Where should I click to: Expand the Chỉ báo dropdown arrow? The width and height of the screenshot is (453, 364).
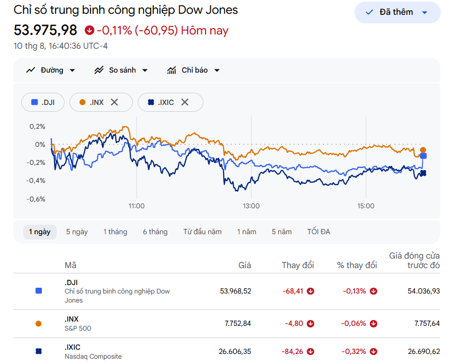point(217,70)
